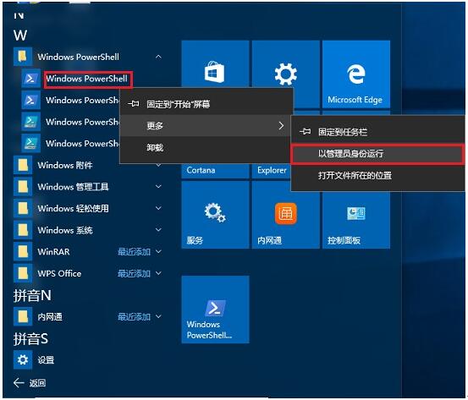
Task: Click the 内网通 folder icon in list
Action: (x=23, y=317)
